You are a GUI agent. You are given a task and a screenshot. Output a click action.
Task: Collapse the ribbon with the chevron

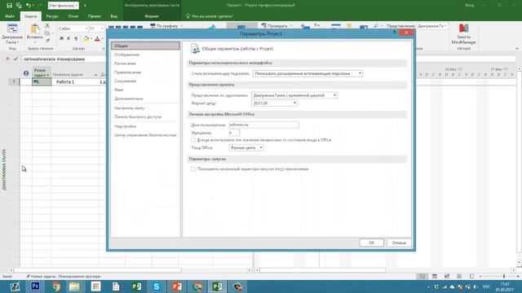tap(517, 49)
